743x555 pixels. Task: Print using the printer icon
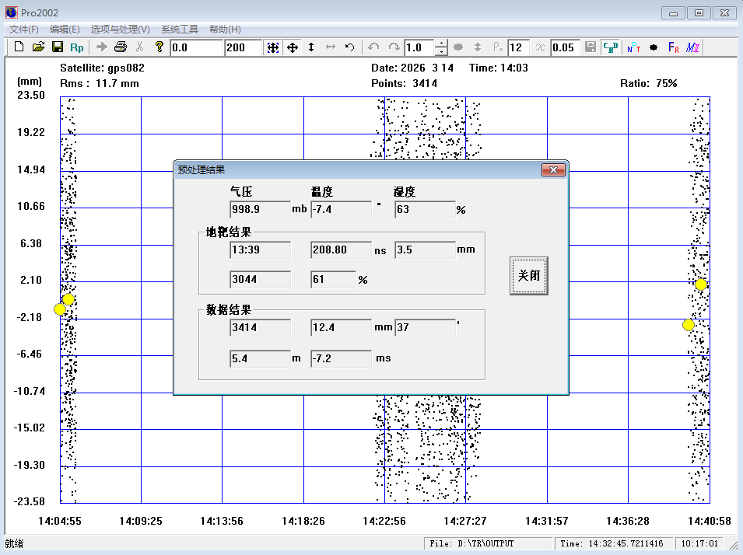(121, 47)
